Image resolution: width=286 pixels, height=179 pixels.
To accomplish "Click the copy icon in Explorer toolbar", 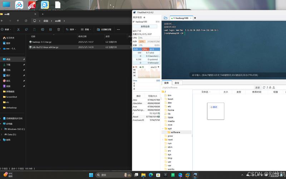I will pos(26,29).
